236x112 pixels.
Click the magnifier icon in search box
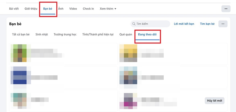(x=134, y=24)
